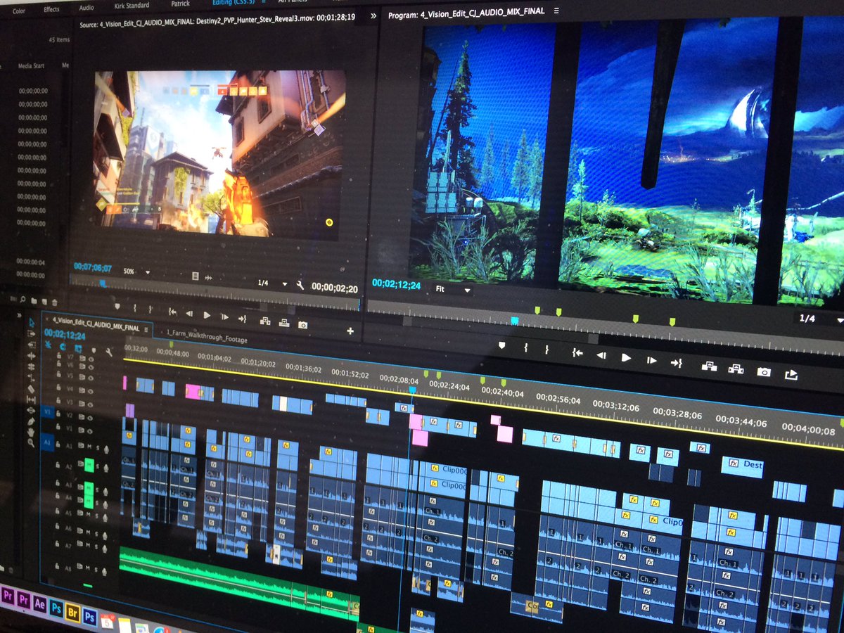The height and width of the screenshot is (633, 844).
Task: Toggle A1 source patching button
Action: (x=47, y=442)
